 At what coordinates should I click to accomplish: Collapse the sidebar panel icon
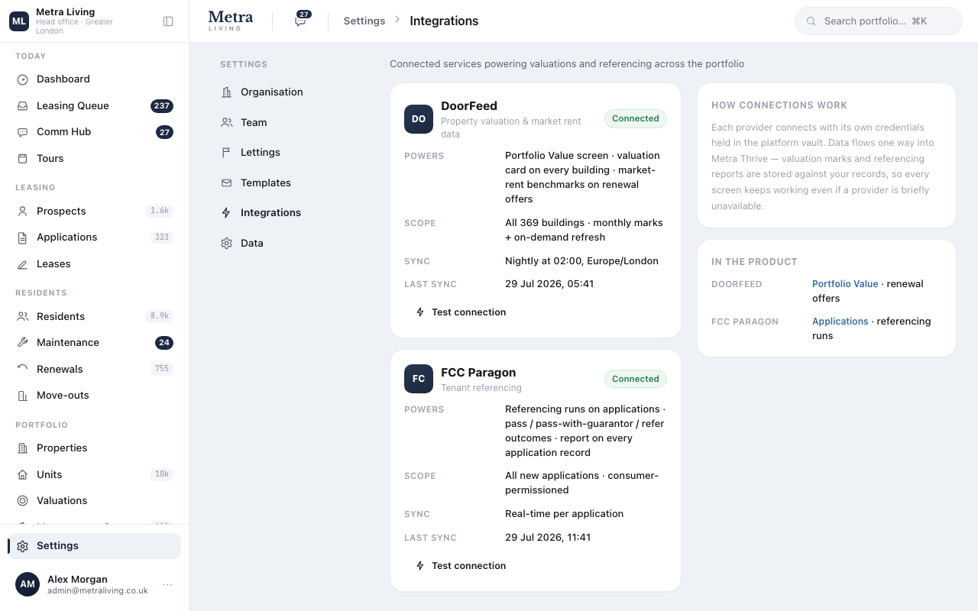click(168, 21)
